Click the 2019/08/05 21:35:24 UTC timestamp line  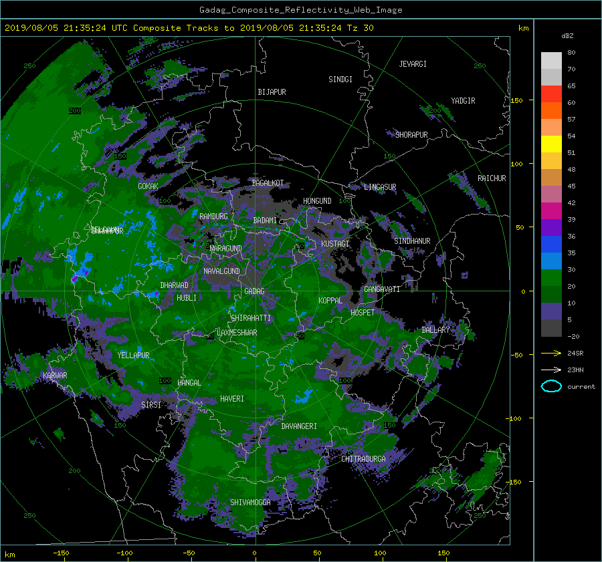(189, 28)
